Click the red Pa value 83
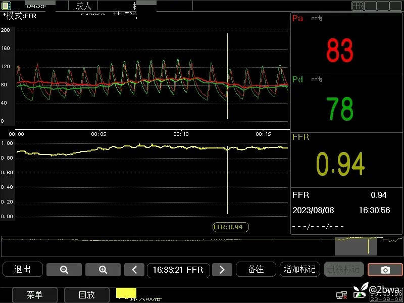This screenshot has height=303, width=404. coord(340,50)
